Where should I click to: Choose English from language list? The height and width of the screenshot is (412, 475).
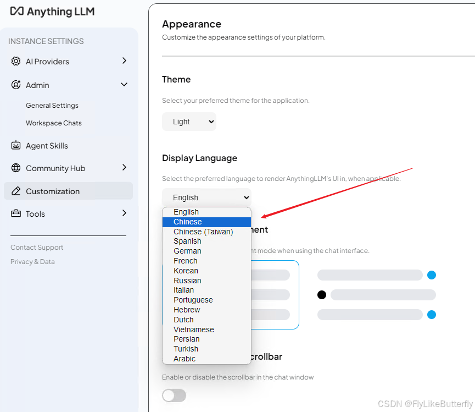coord(206,212)
